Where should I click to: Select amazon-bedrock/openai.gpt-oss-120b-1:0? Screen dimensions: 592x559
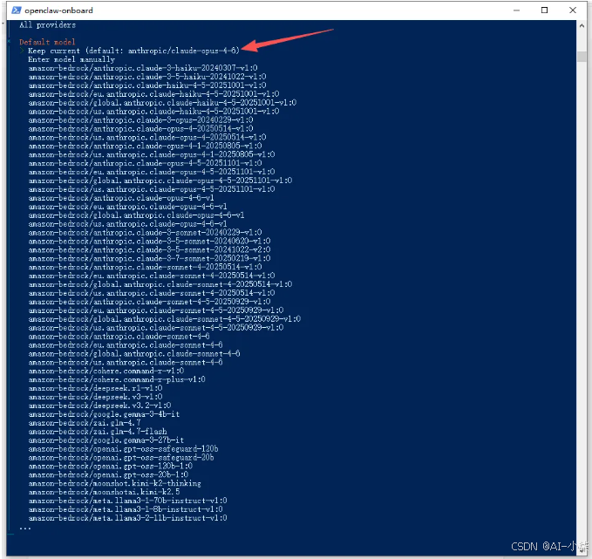111,466
